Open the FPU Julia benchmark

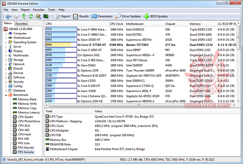[24, 143]
